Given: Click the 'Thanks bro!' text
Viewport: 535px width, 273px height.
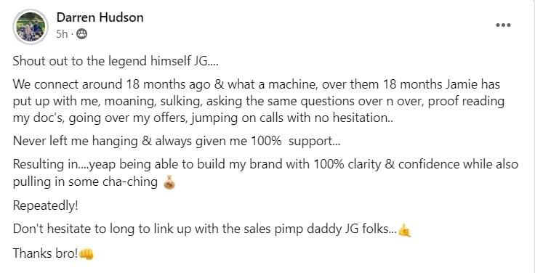Looking at the screenshot, I should (46, 253).
